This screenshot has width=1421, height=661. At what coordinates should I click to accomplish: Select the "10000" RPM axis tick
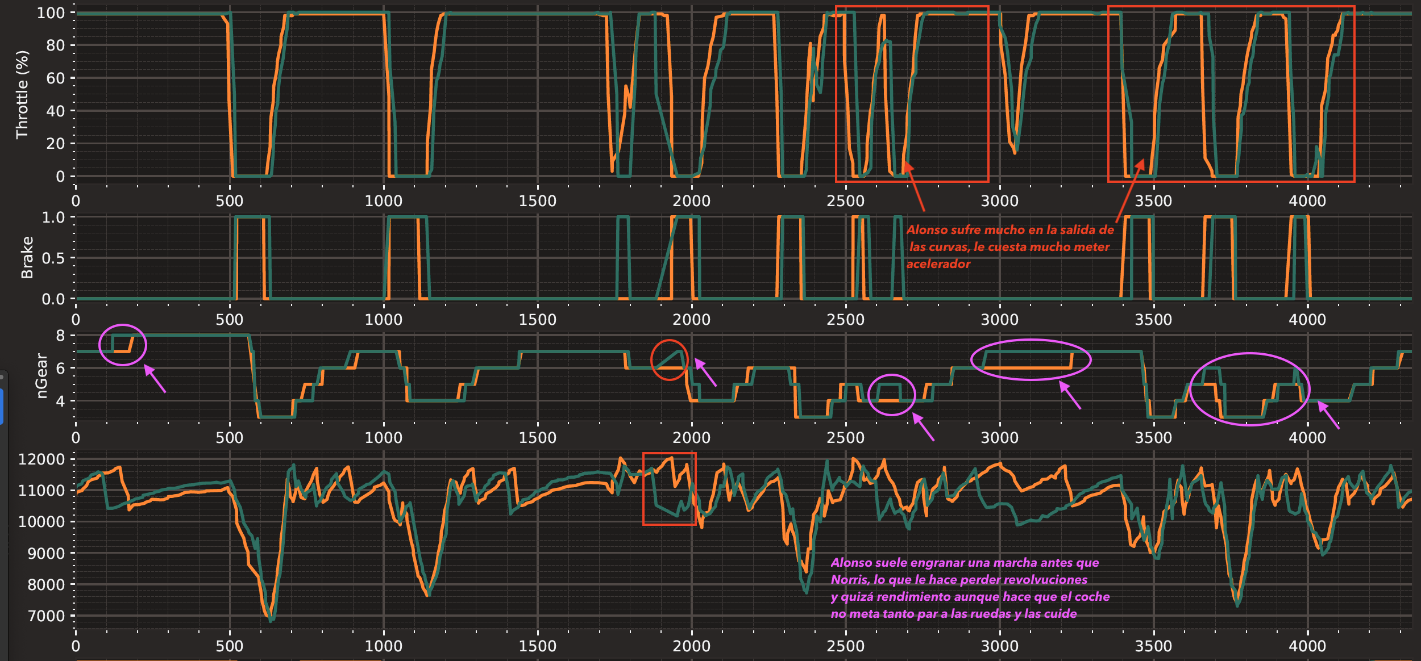click(41, 522)
